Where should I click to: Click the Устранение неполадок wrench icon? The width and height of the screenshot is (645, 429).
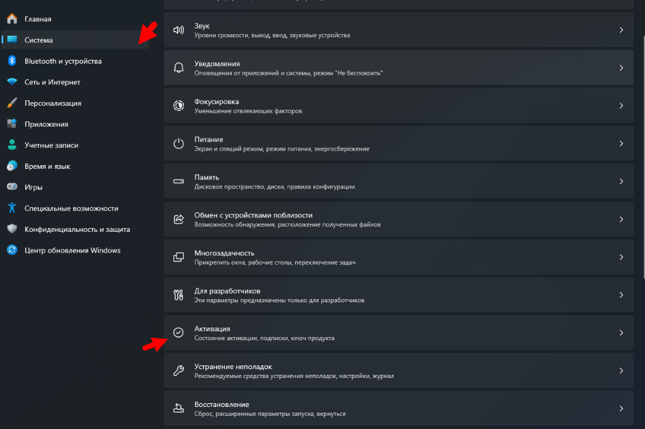coord(179,370)
